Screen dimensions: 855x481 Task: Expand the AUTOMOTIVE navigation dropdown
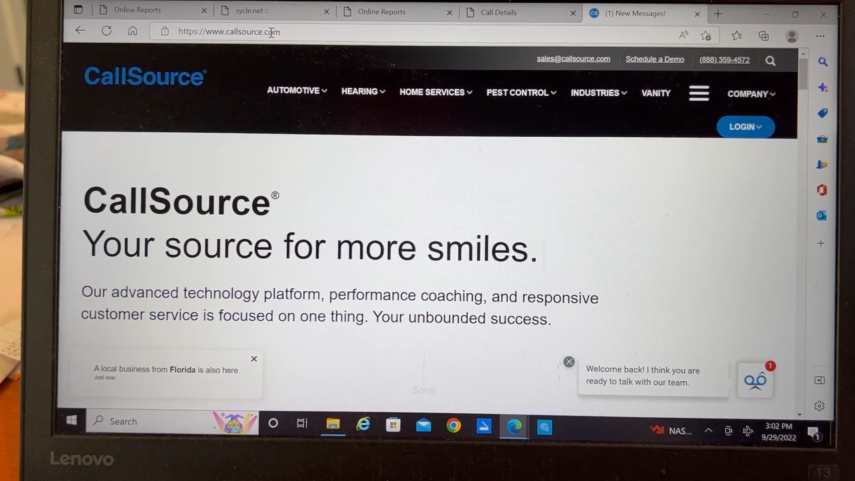point(297,90)
